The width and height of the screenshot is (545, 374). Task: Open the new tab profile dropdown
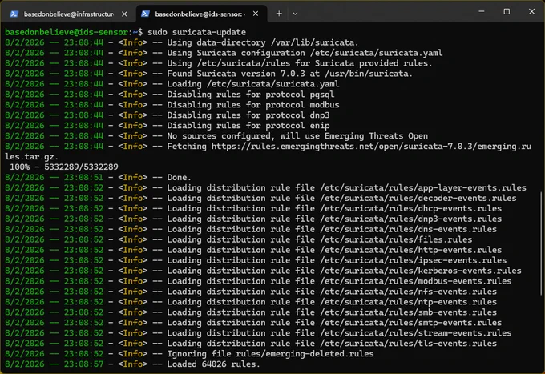(x=295, y=14)
